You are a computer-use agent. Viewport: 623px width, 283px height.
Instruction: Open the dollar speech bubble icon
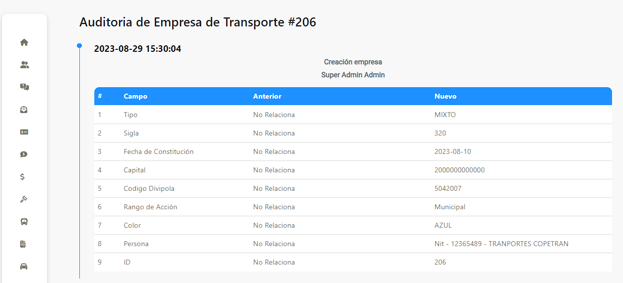tap(24, 154)
